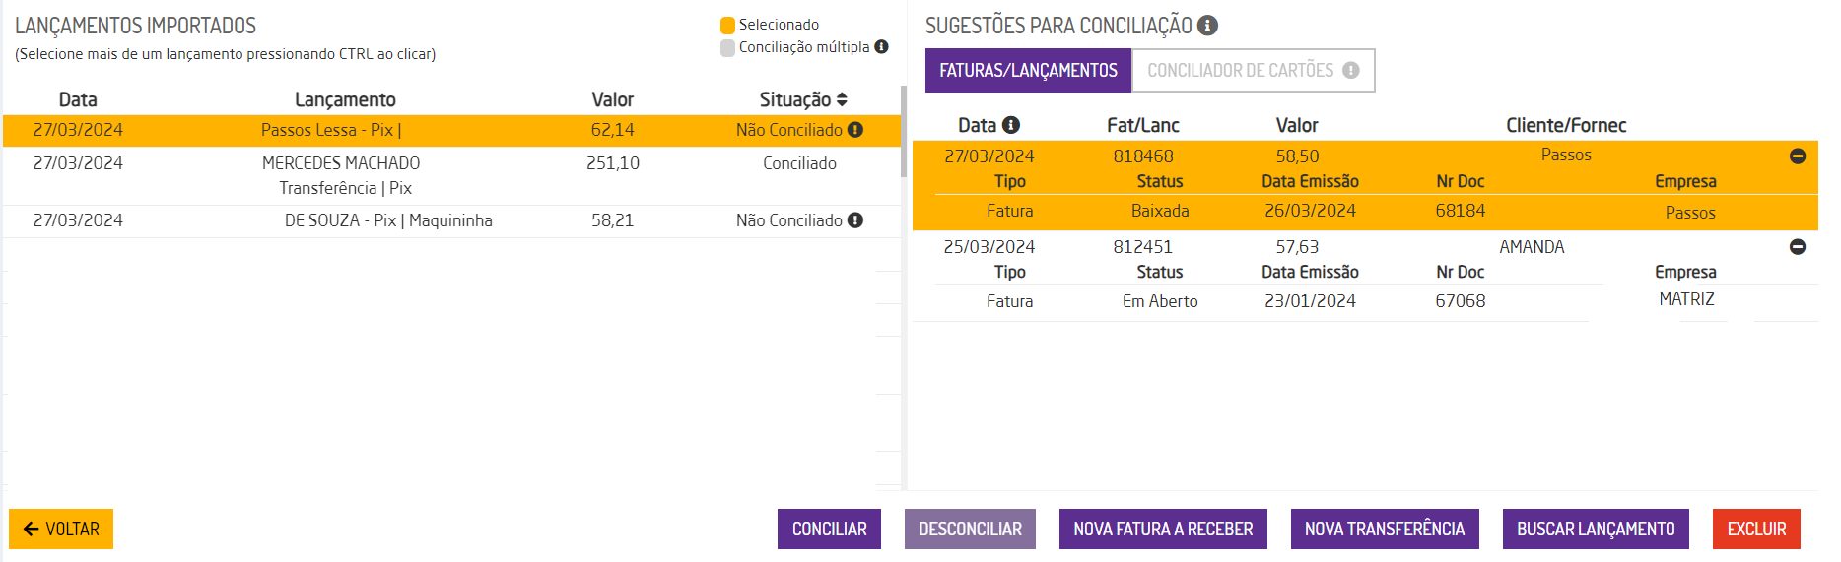This screenshot has height=562, width=1841.
Task: Click info icon on Conciliador de Cartões tab
Action: pos(1350,71)
